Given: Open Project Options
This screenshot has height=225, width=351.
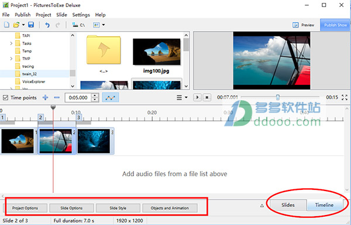Looking at the screenshot, I should click(x=25, y=208).
